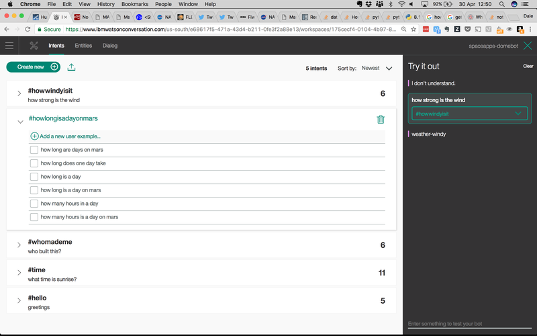537x336 pixels.
Task: Close the Try it out panel
Action: [526, 46]
